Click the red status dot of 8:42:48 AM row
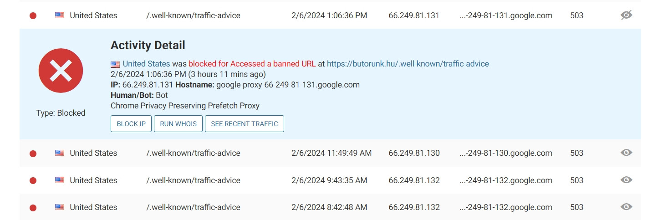Viewport: 658px width, 220px height. (x=33, y=208)
